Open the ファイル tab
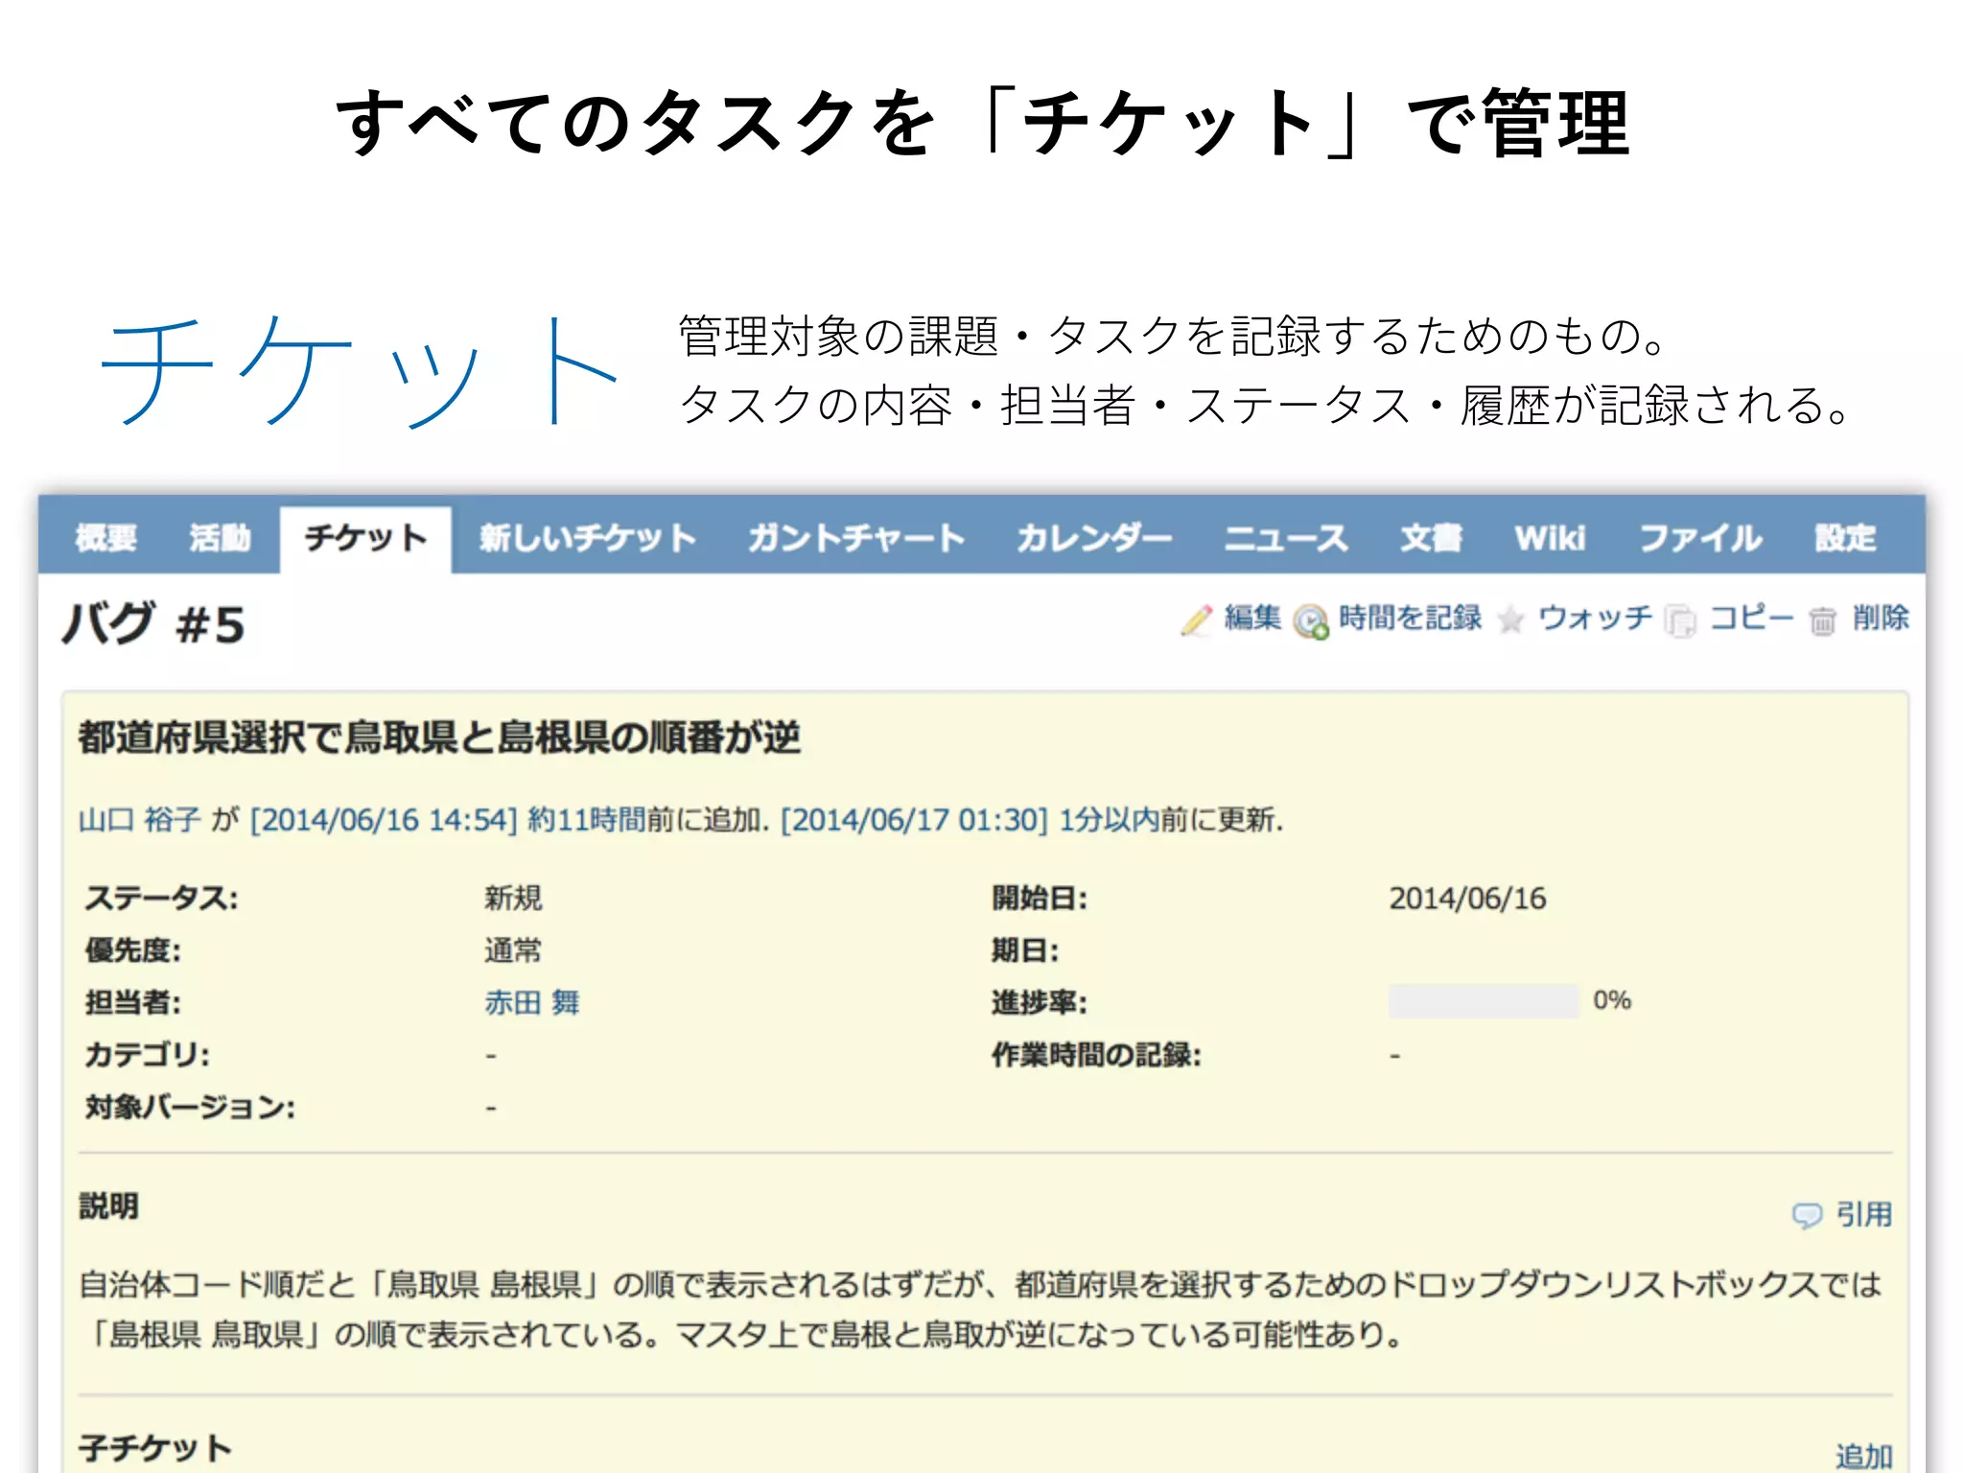 coord(1700,538)
